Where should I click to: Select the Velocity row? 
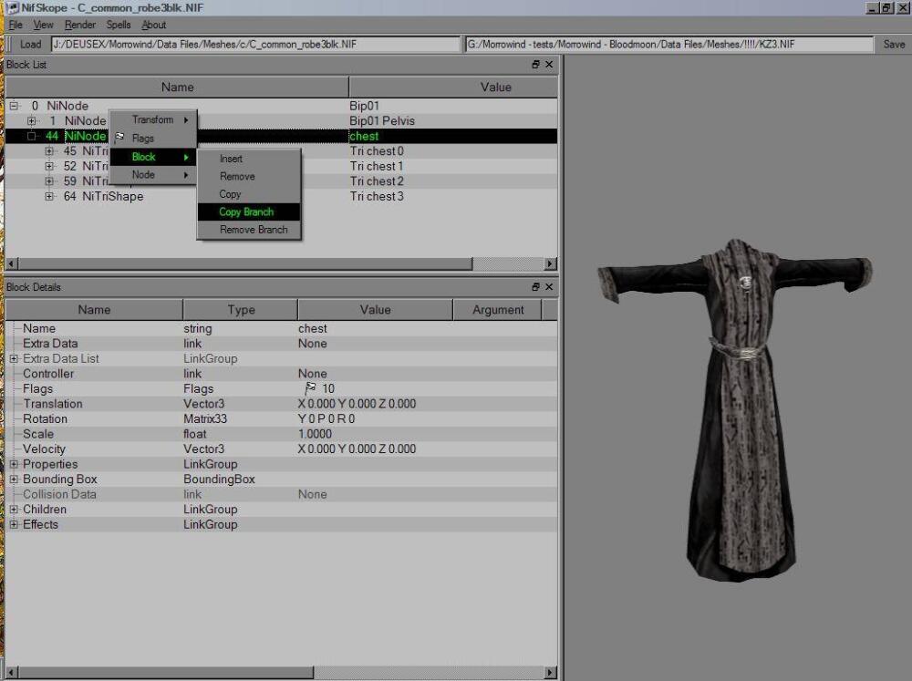click(282, 449)
